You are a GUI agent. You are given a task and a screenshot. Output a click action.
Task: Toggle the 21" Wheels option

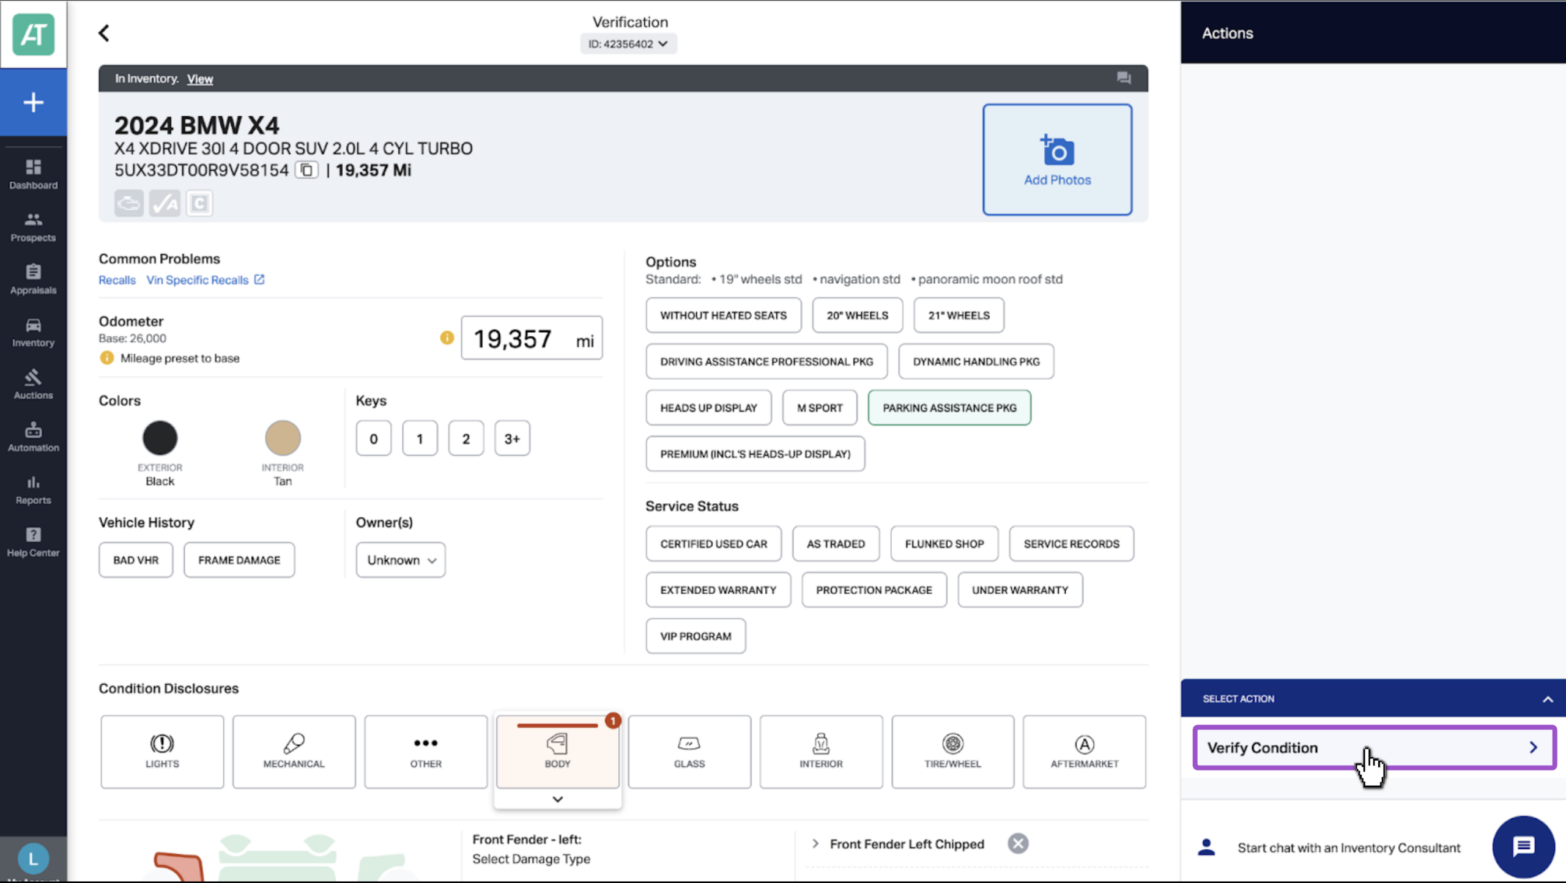[959, 316]
